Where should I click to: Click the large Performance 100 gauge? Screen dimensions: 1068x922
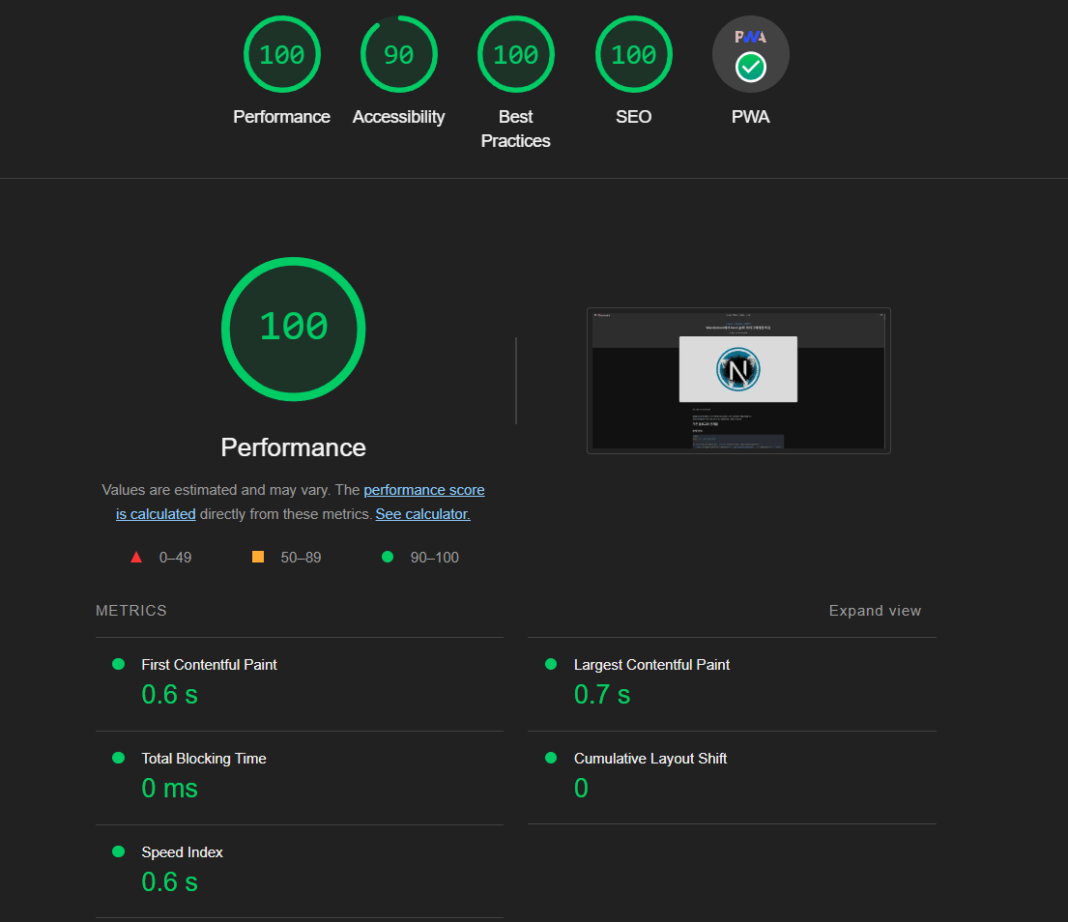click(x=293, y=329)
